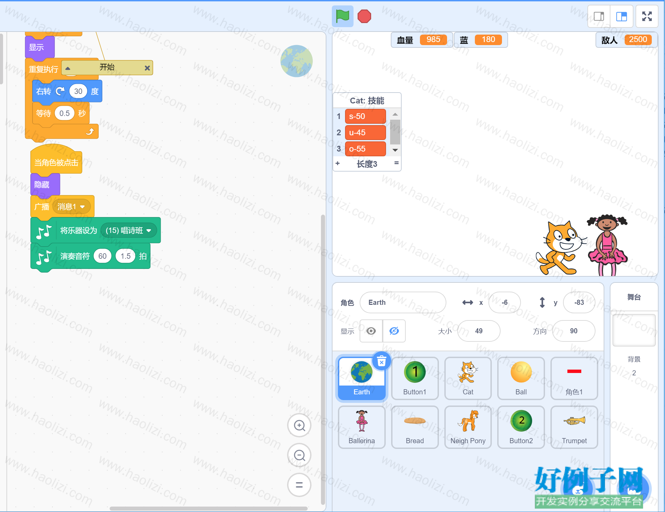Select the Neigh Pony sprite
Screen dimensions: 665x512
tap(468, 427)
